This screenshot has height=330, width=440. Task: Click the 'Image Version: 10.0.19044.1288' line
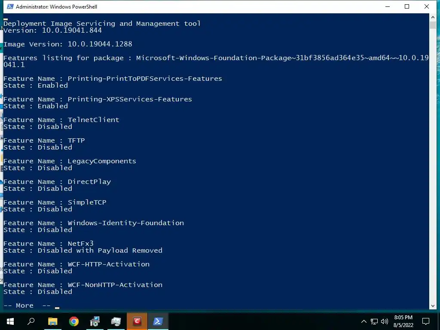[67, 44]
